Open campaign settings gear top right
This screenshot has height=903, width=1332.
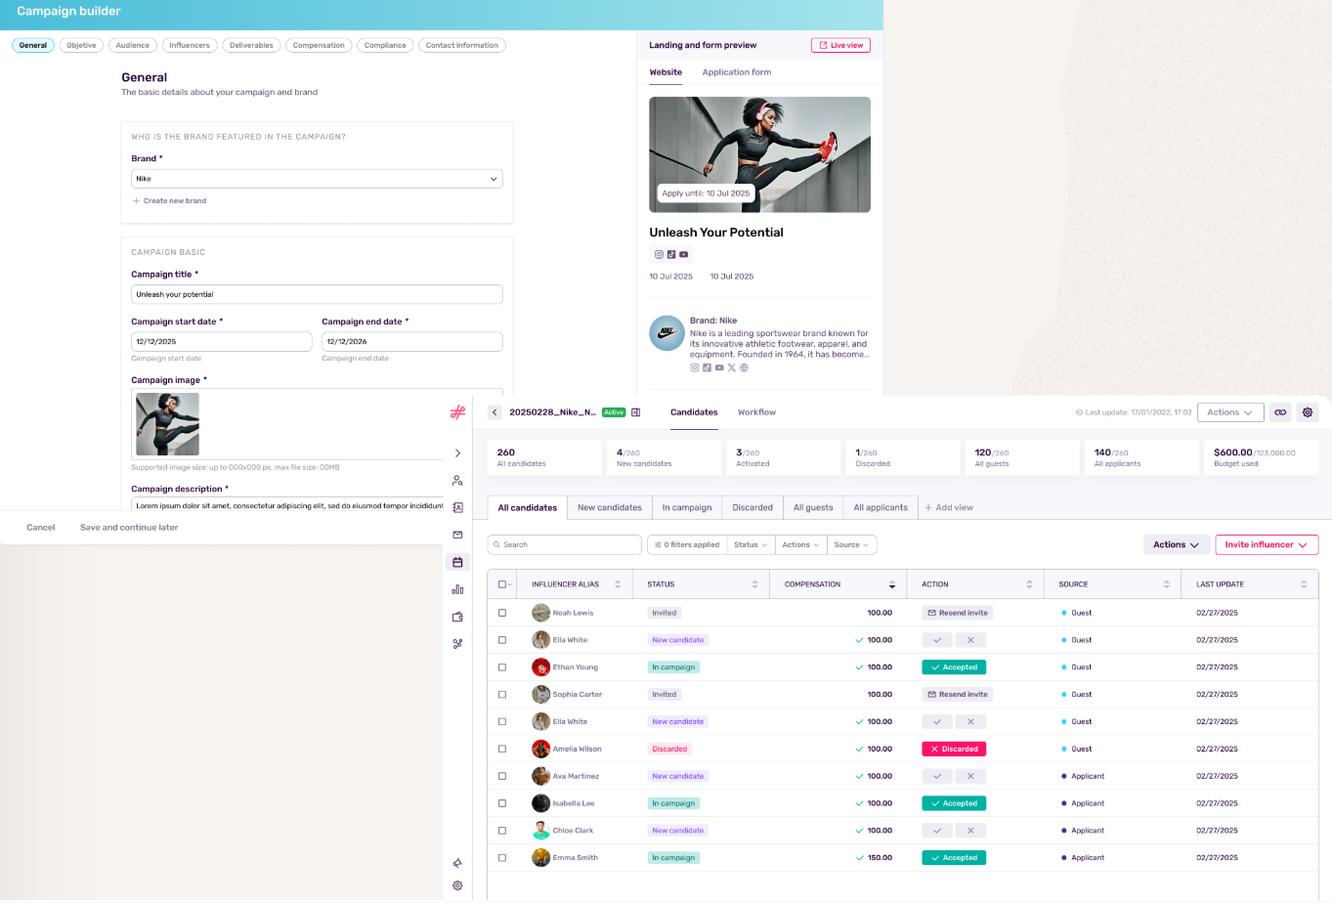1308,412
